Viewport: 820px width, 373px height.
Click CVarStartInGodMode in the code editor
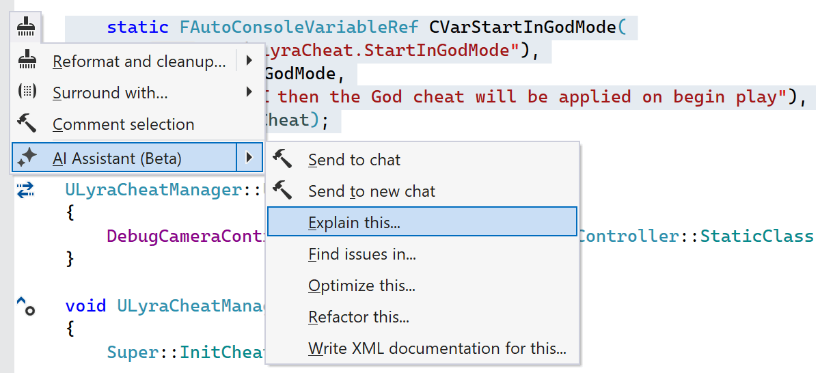tap(522, 27)
